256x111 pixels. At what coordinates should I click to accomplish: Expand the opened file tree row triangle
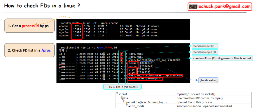tap(124, 102)
